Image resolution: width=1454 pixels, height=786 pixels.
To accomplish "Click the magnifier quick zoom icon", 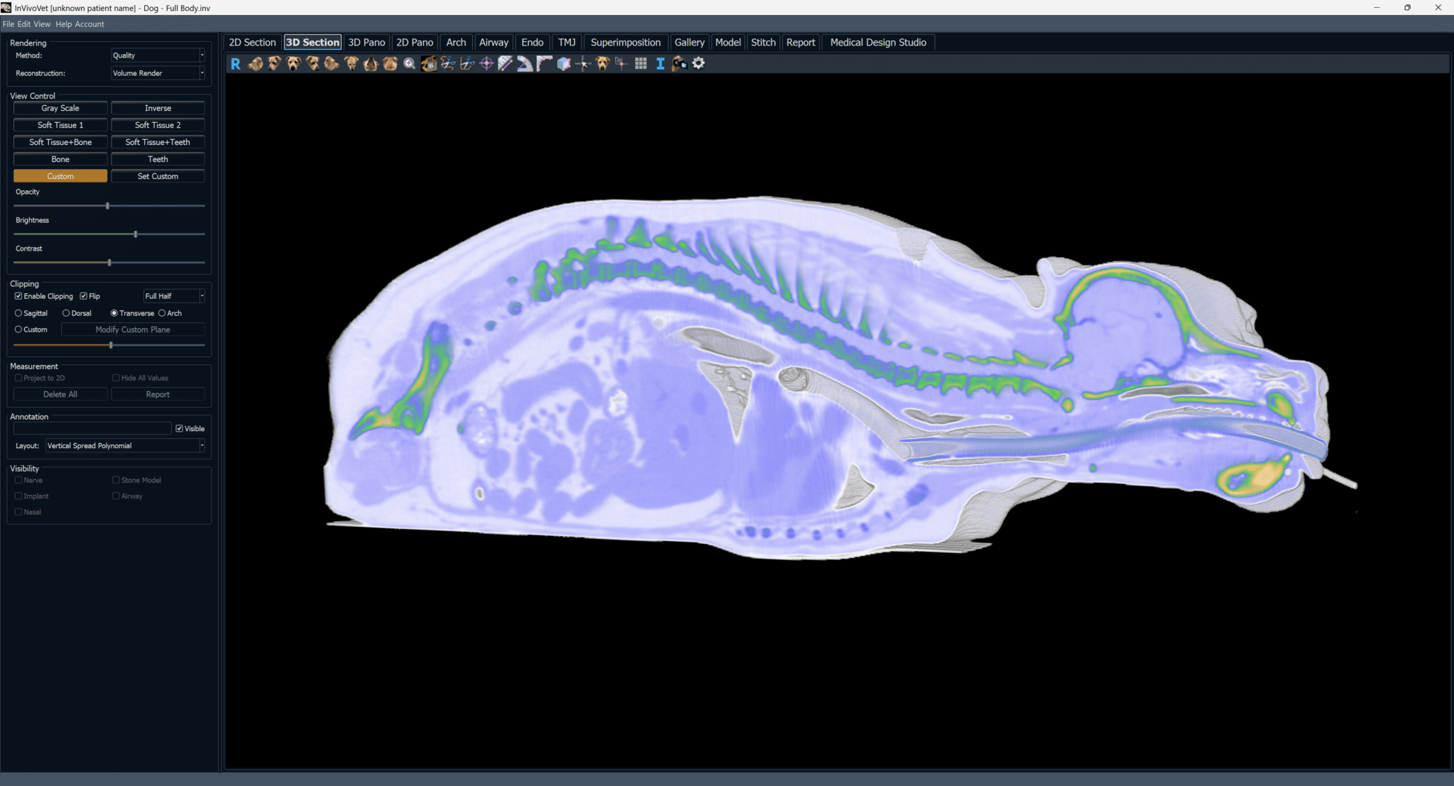I will pyautogui.click(x=409, y=64).
